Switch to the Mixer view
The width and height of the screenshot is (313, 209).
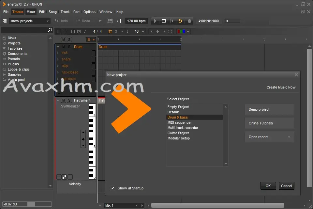coord(31,12)
